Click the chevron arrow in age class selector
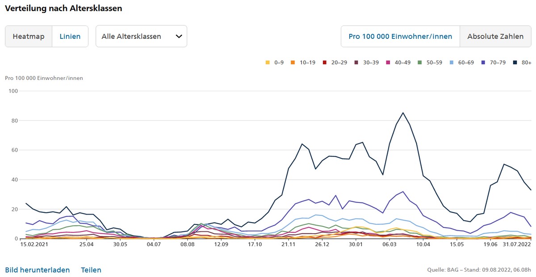Image resolution: width=536 pixels, height=277 pixels. click(x=179, y=37)
